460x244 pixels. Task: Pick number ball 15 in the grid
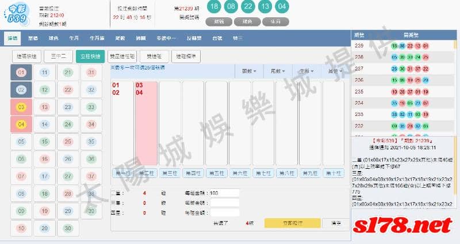45,141
